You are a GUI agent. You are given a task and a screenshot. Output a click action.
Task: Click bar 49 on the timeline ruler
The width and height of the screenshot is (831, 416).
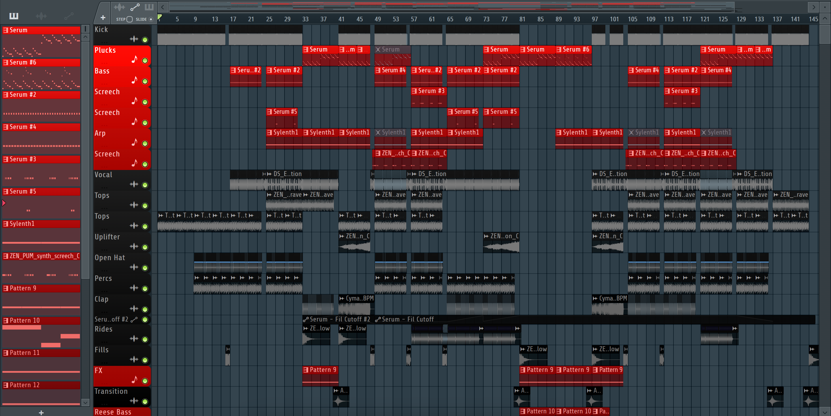(378, 19)
